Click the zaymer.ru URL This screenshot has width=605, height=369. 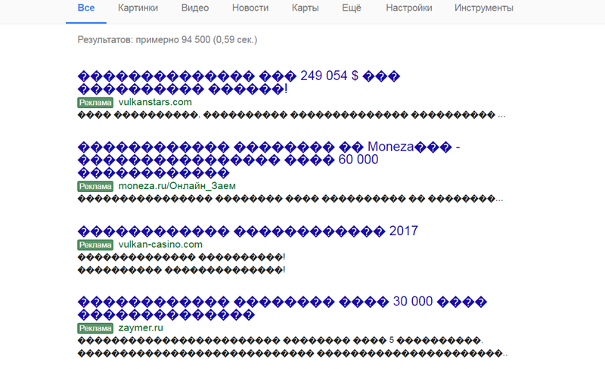(141, 327)
